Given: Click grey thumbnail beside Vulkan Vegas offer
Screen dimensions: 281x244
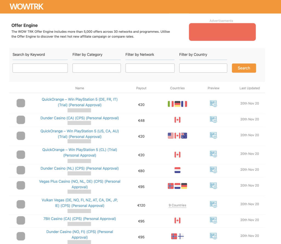Looking at the screenshot, I should (21, 204).
